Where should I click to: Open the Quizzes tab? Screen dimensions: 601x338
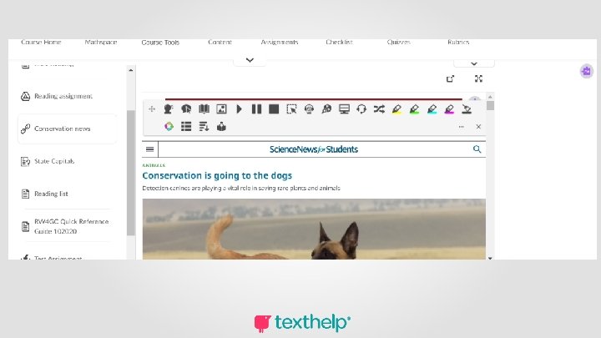tap(399, 43)
